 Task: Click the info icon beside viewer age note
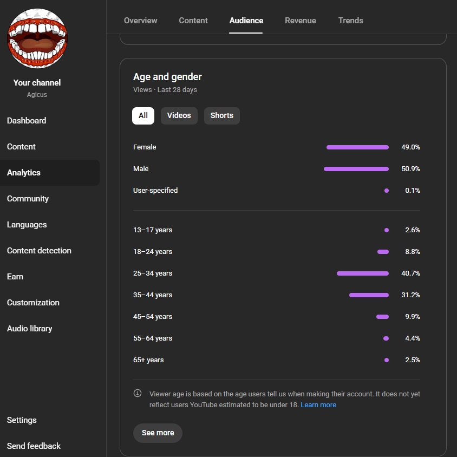[x=138, y=393]
